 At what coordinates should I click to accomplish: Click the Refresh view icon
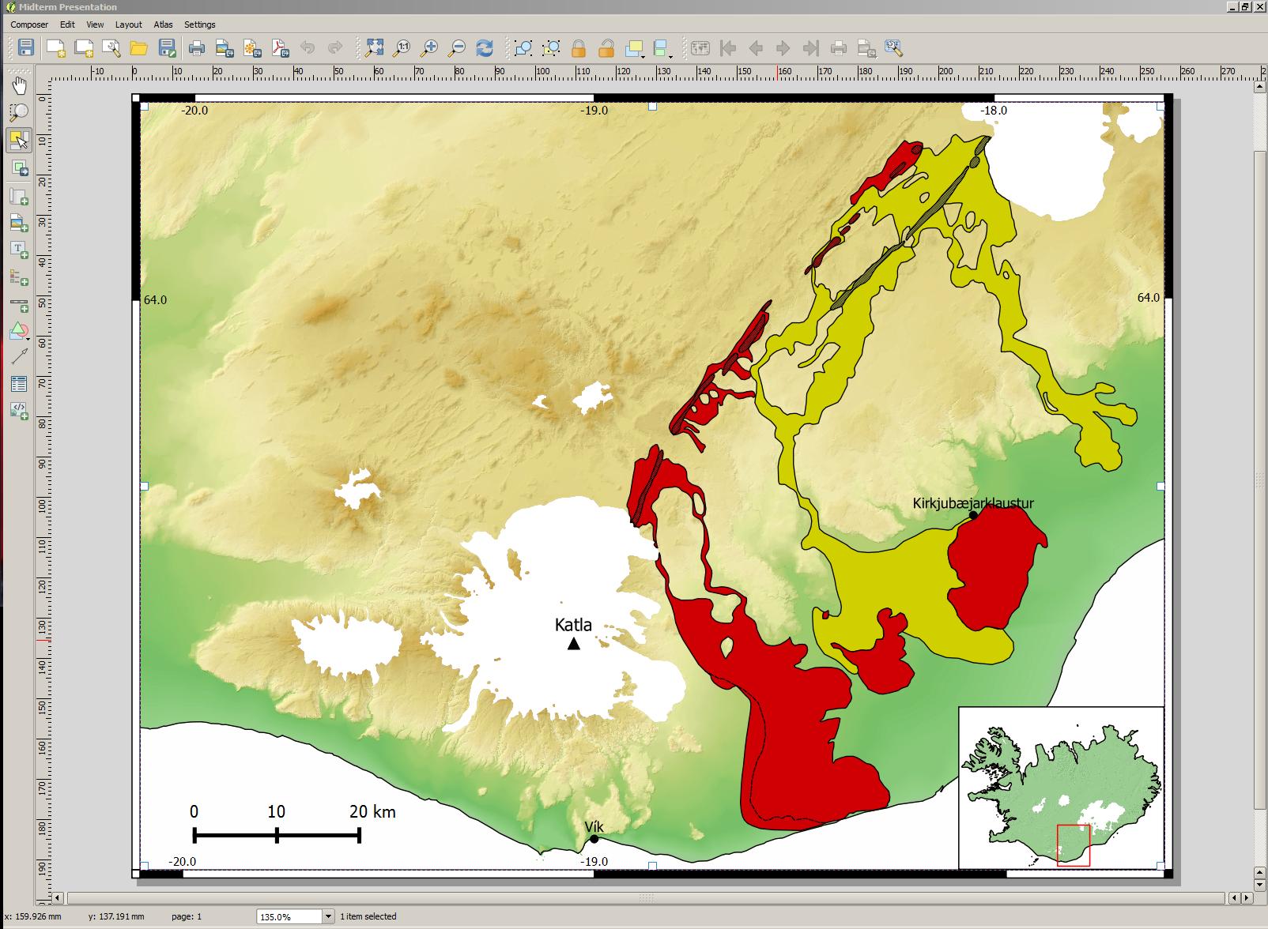pos(485,48)
